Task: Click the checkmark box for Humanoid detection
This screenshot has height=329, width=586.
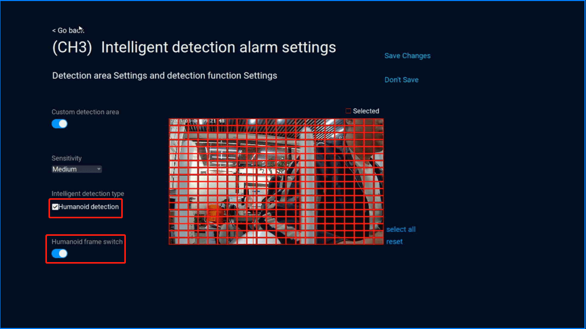Action: click(55, 207)
